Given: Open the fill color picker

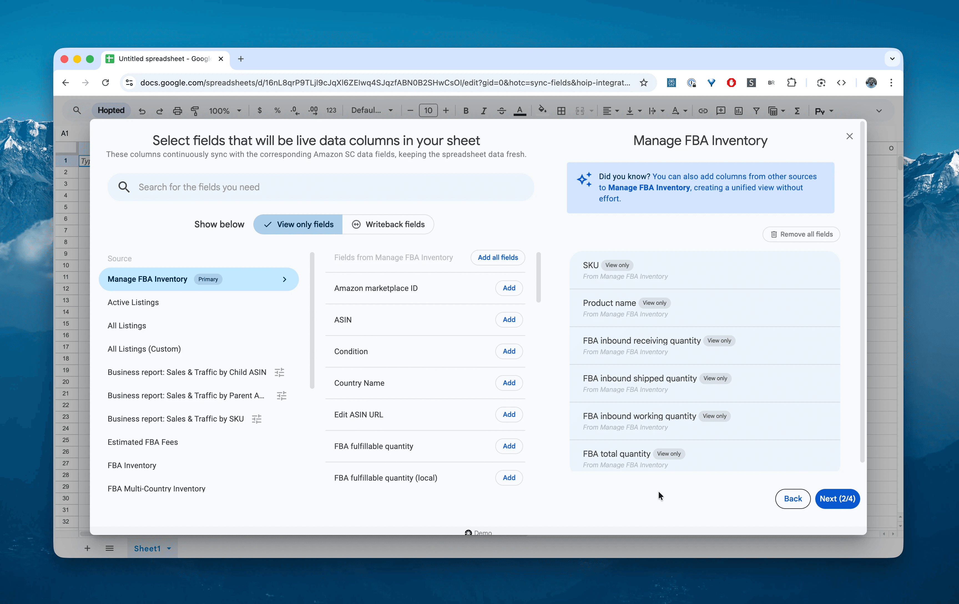Looking at the screenshot, I should coord(542,110).
